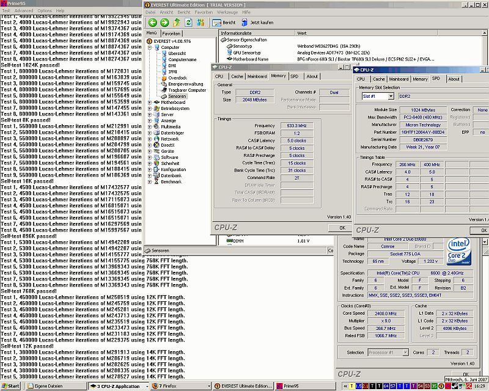
Task: Open the Bericht report wizard
Action: click(224, 23)
